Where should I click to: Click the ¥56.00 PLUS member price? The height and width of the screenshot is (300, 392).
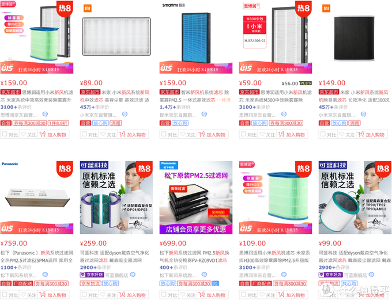[296, 83]
